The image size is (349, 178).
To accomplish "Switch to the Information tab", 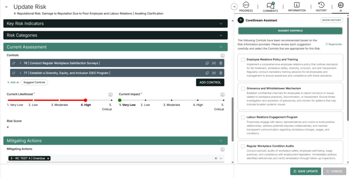I will (297, 7).
